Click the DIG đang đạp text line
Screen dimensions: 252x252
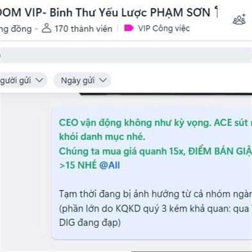(90, 223)
